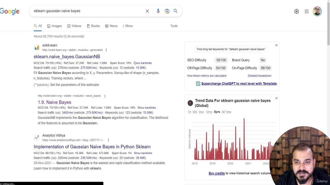330x185 pixels.
Task: Switch to the Images tab
Action: [54, 26]
